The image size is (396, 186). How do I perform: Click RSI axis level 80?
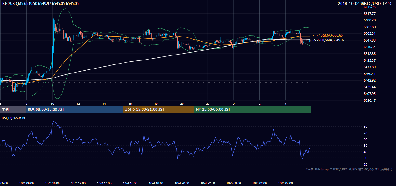click(x=365, y=127)
